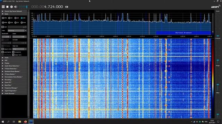The image size is (222, 124).
Task: Show hidden system tray icons
Action: point(191,122)
